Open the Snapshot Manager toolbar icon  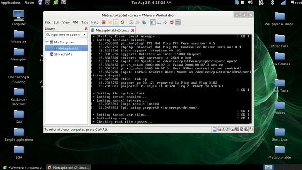pos(144,22)
